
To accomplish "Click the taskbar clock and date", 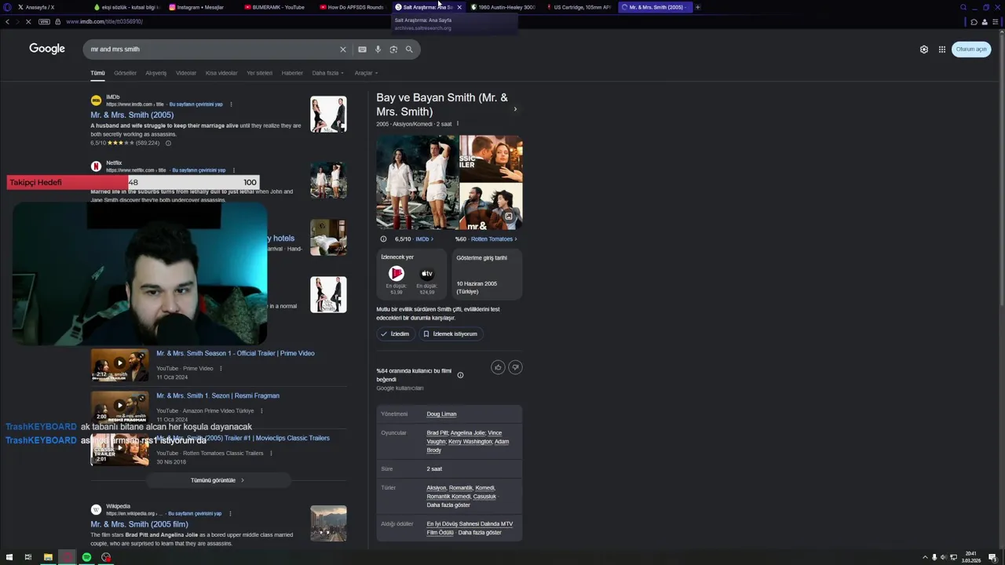I will click(x=971, y=558).
